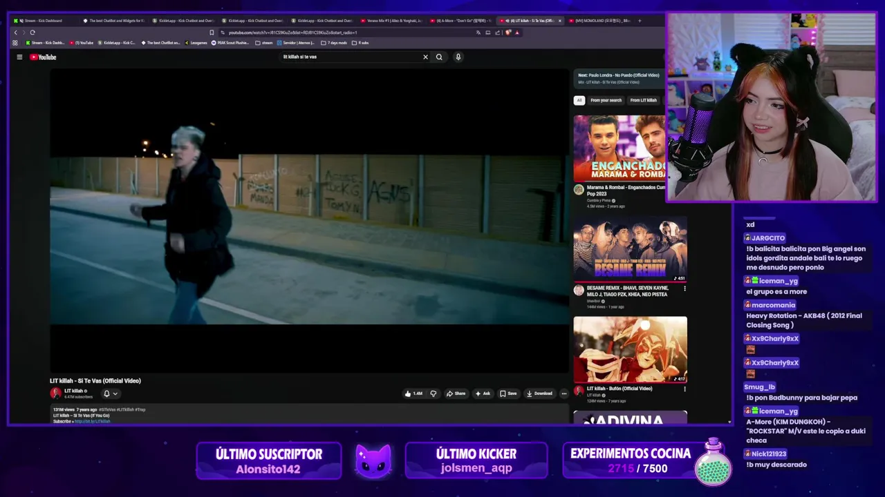Open BESAME REMIX video thumbnail
This screenshot has height=497, width=885.
[x=630, y=249]
